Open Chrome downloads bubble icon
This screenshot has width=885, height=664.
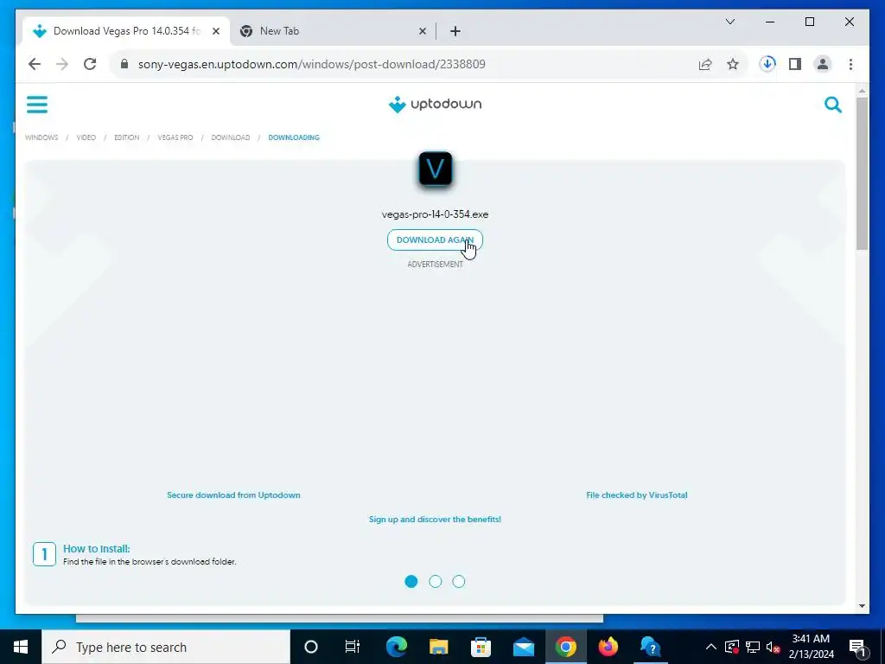(x=767, y=64)
